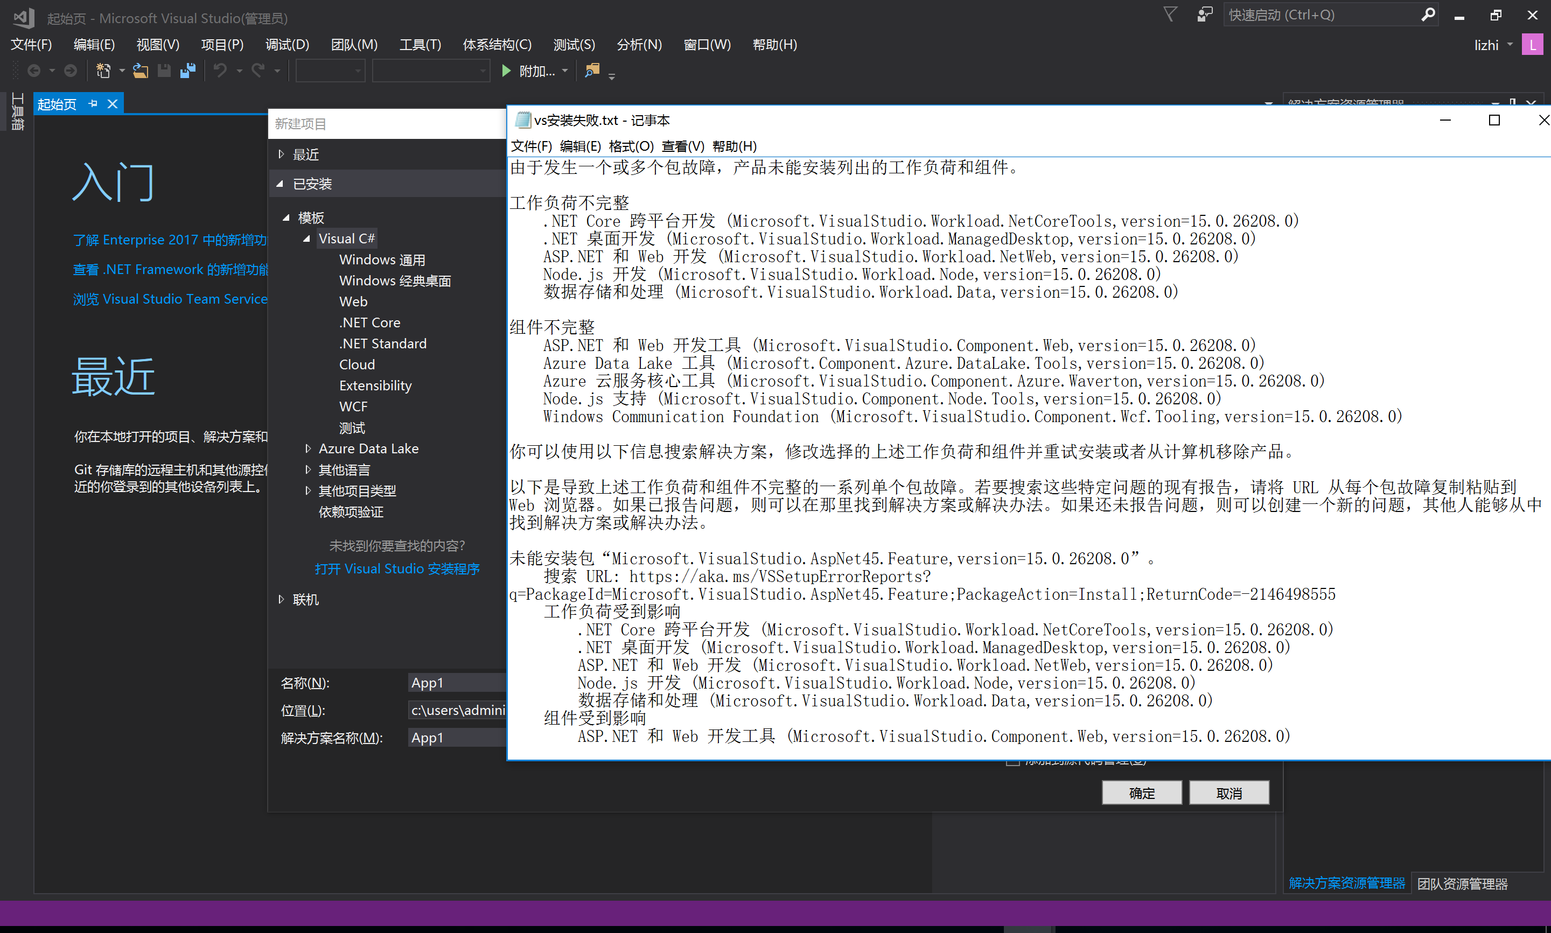Open the 工具(T) menu
Viewport: 1551px width, 933px height.
[x=420, y=45]
